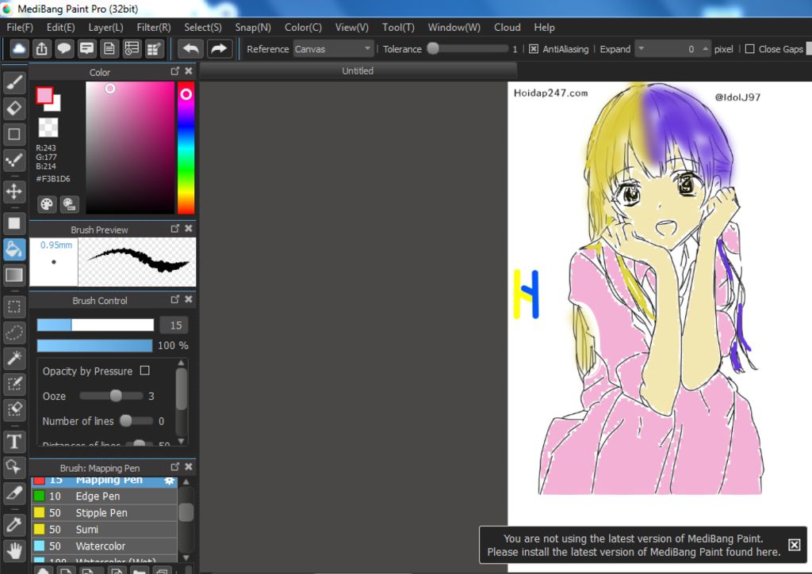Select the Brush tool

pyautogui.click(x=14, y=82)
